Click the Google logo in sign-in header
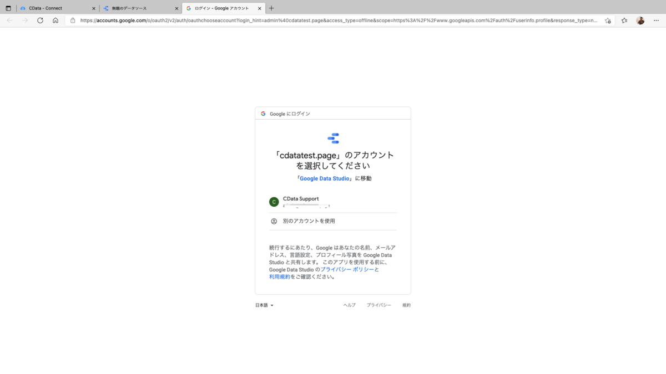The width and height of the screenshot is (666, 374). point(264,114)
